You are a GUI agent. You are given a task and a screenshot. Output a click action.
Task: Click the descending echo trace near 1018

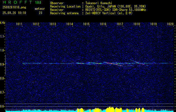(139, 62)
